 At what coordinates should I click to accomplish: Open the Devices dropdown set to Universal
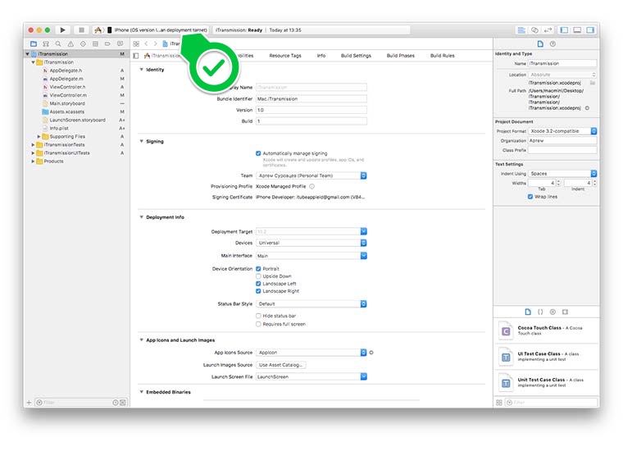(311, 243)
